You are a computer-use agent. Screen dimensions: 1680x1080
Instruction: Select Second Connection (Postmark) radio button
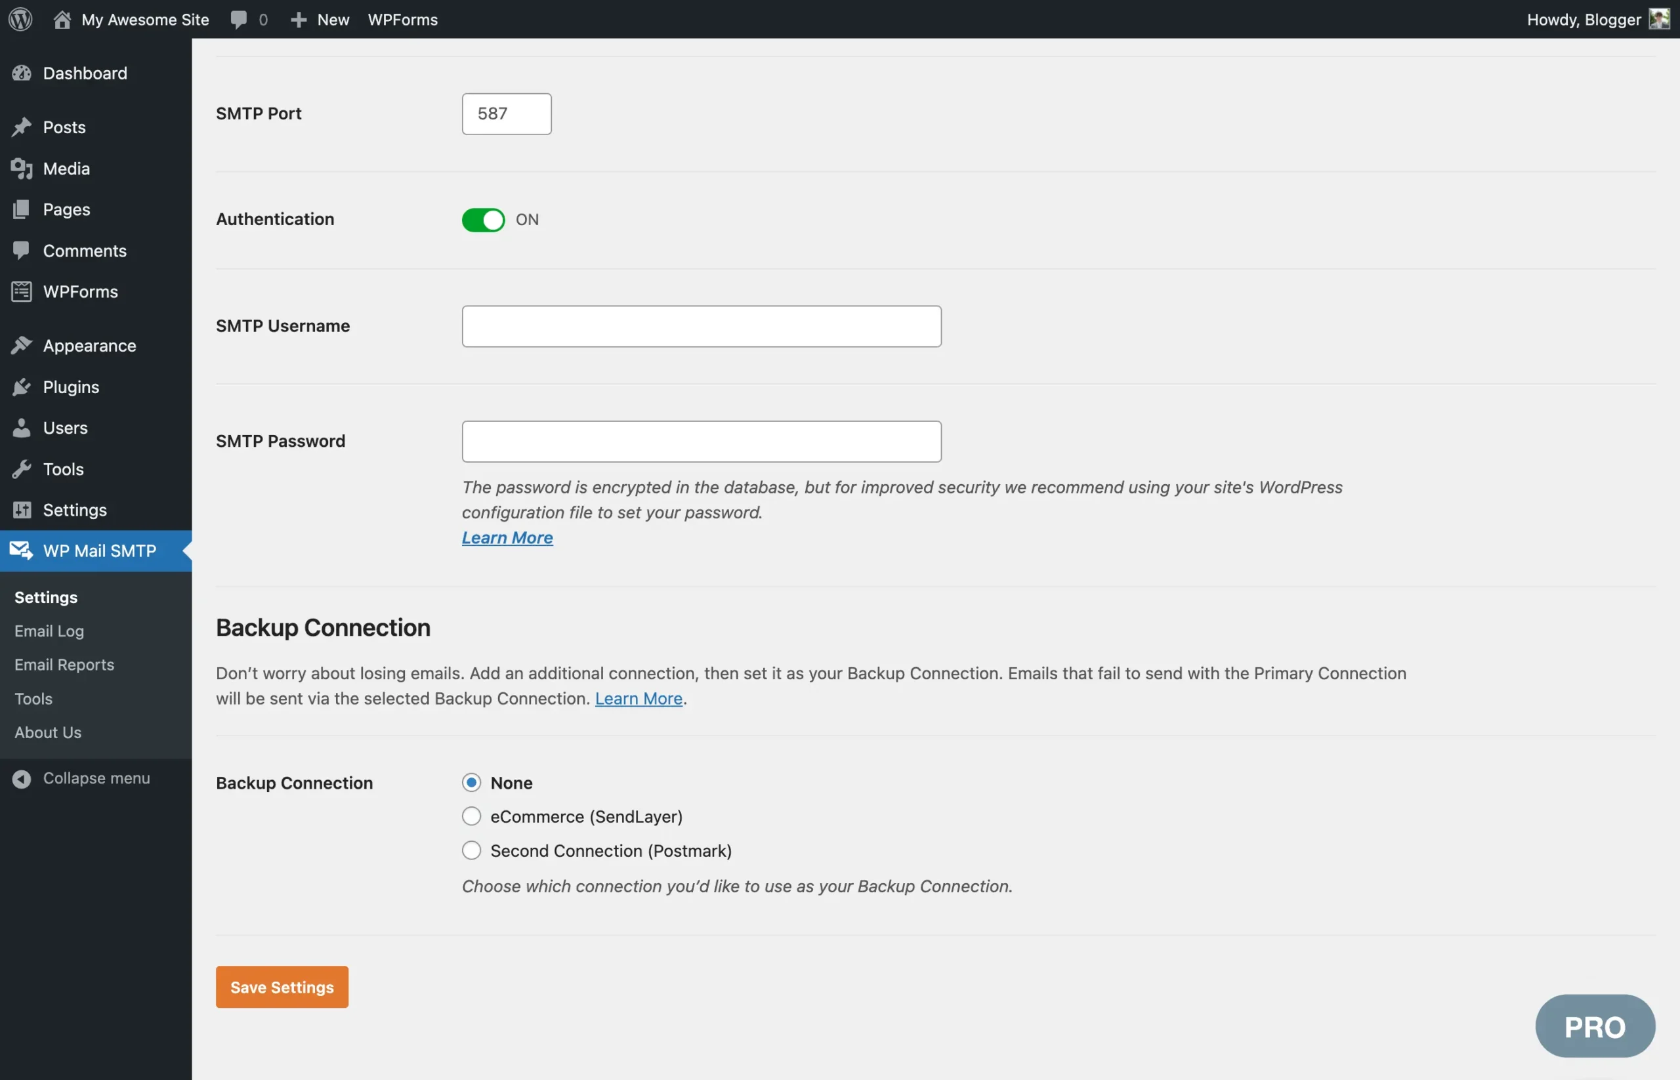coord(471,850)
